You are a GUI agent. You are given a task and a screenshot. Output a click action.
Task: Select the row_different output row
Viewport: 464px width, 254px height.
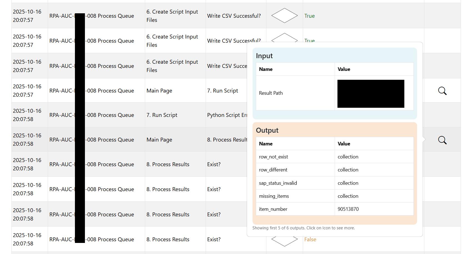(273, 170)
